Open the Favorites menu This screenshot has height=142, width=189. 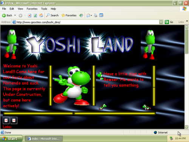pos(32,9)
